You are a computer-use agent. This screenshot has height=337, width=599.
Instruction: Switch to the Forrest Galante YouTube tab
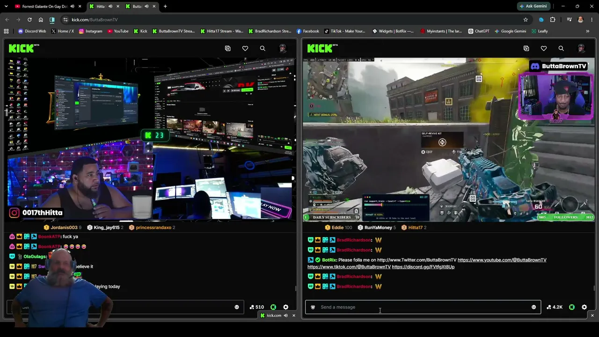point(48,7)
